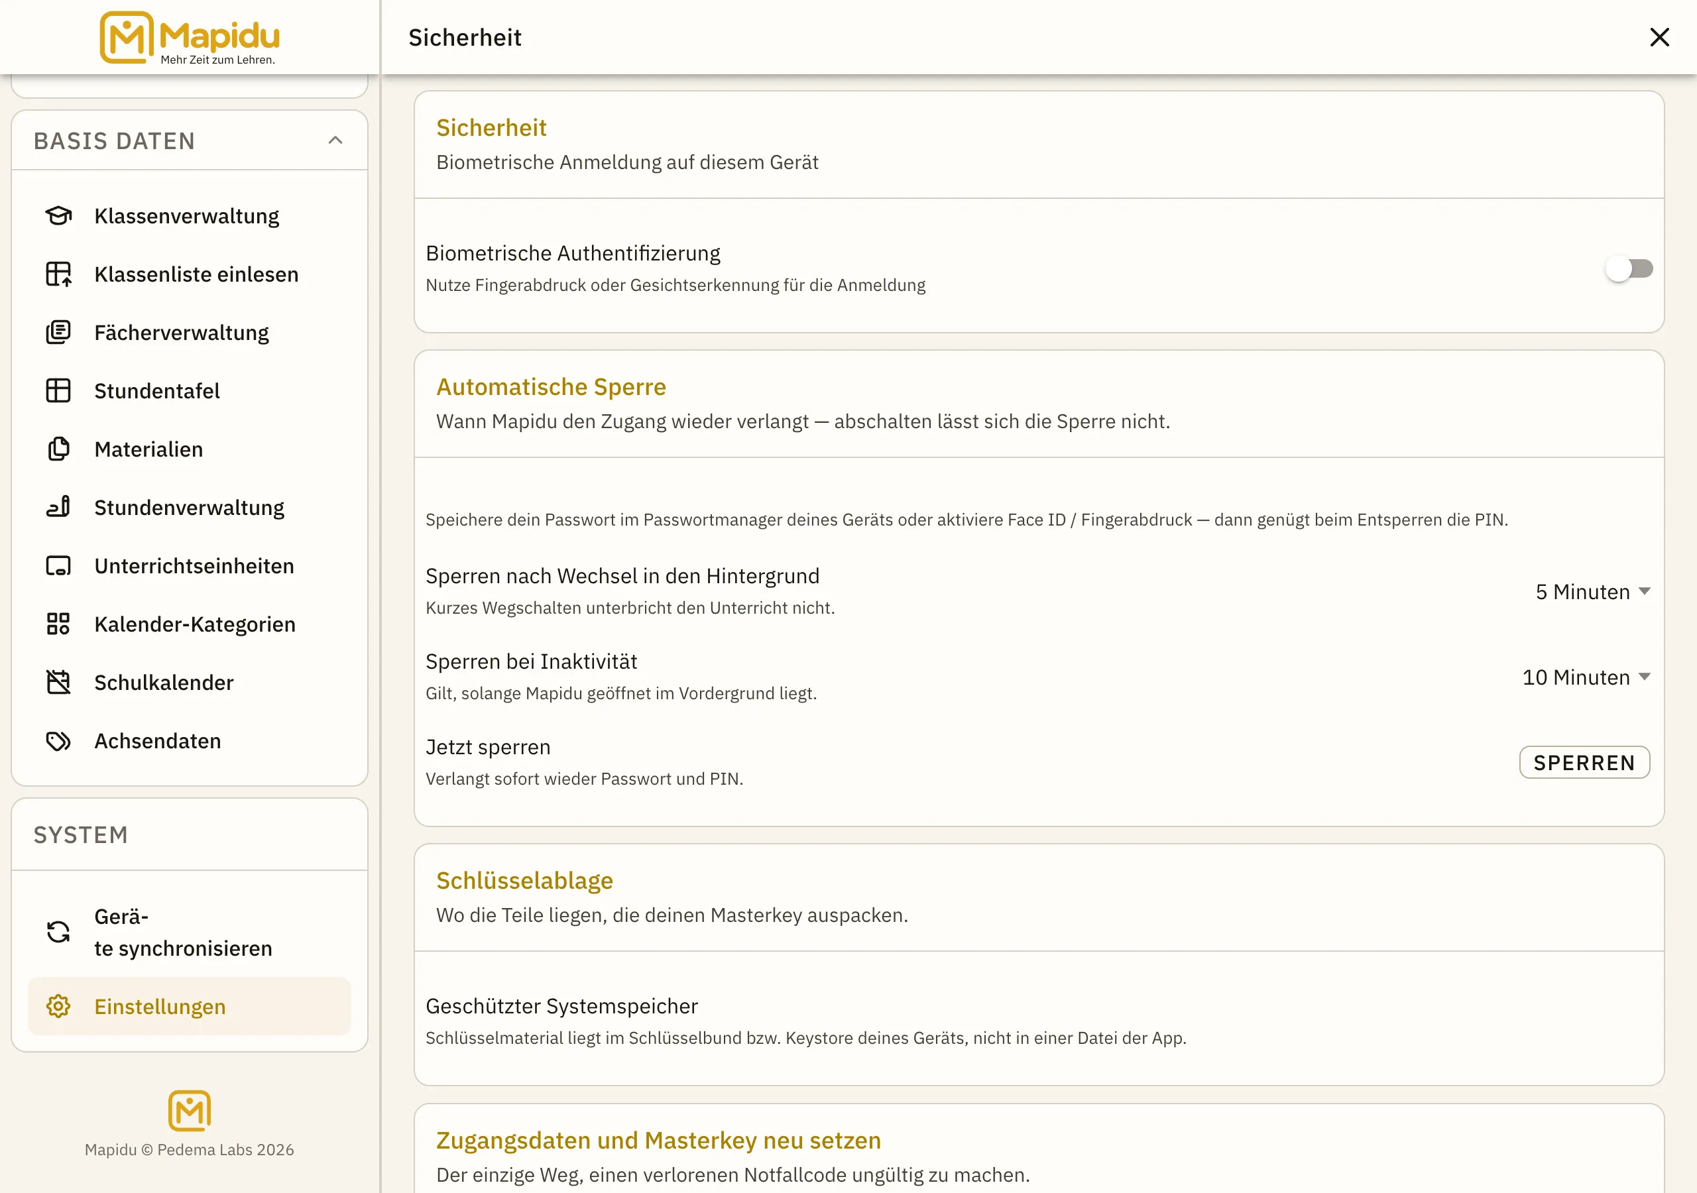Click the Stundenverwaltung icon

click(x=58, y=507)
